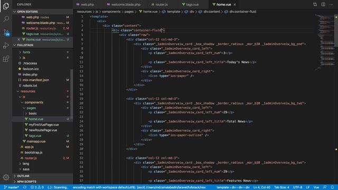Close the home.vue editor tab
The image size is (338, 190).
234,4
